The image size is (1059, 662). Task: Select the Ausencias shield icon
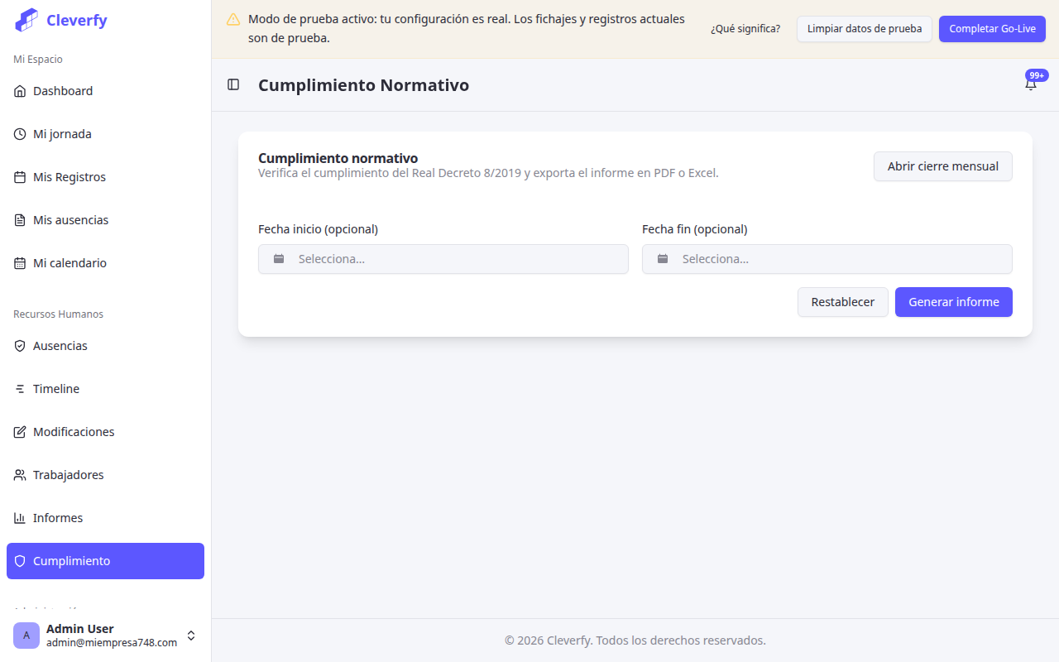(x=20, y=345)
